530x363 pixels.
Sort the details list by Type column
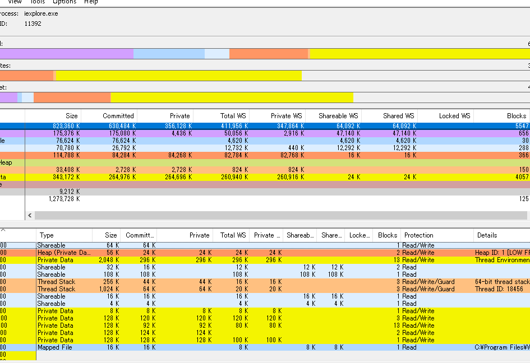pyautogui.click(x=47, y=235)
